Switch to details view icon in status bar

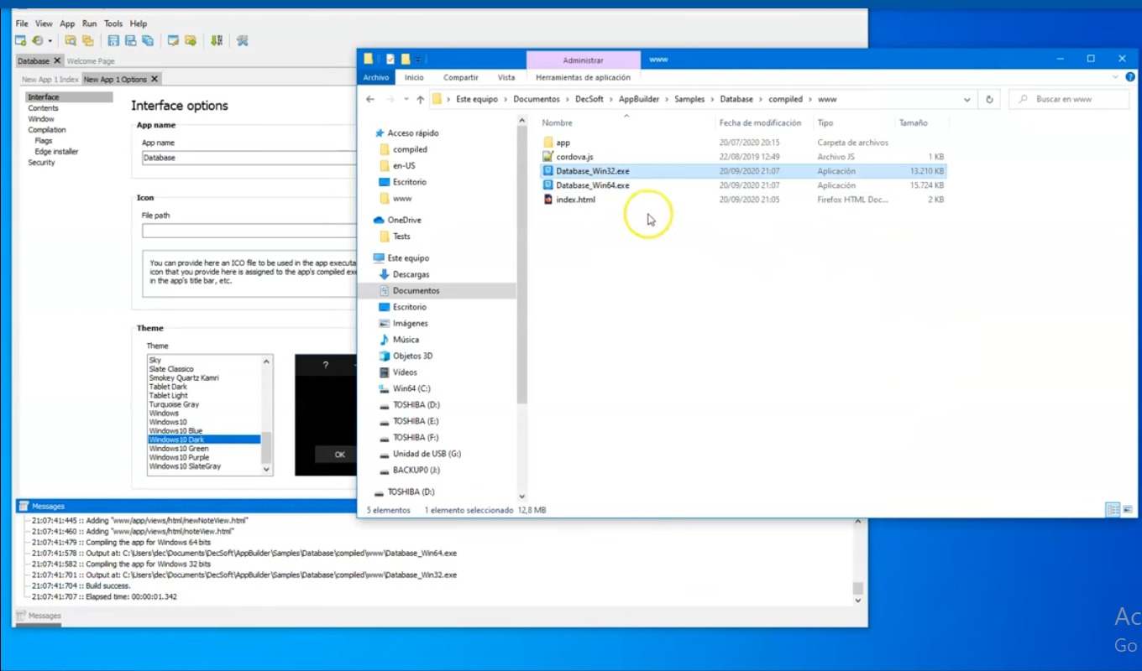[x=1112, y=509]
